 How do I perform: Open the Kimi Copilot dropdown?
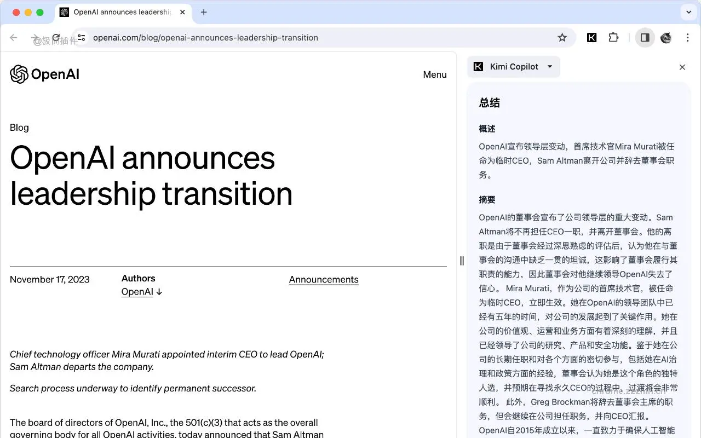549,66
